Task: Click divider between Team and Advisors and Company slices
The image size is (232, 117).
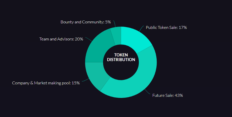Action: (x=94, y=62)
